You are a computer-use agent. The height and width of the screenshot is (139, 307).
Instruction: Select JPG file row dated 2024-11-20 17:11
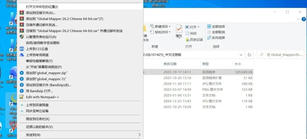(198, 84)
